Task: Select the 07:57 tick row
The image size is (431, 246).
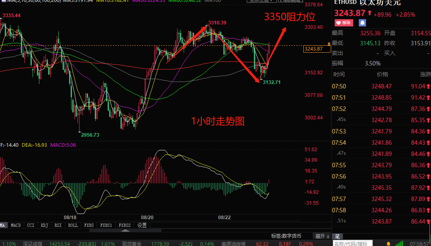Action: (x=381, y=199)
